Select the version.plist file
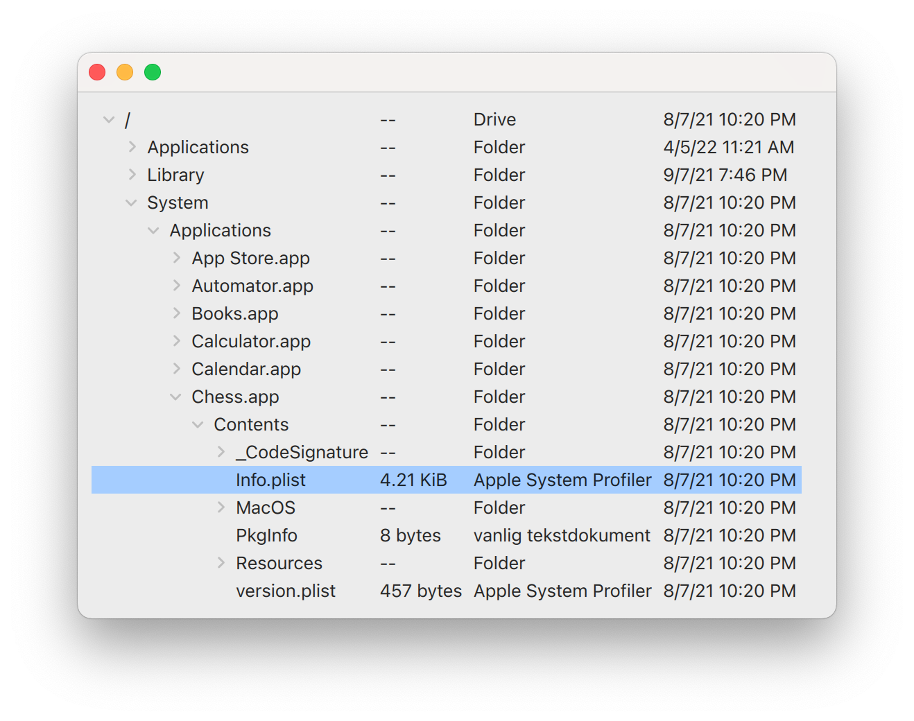The width and height of the screenshot is (914, 721). [285, 591]
